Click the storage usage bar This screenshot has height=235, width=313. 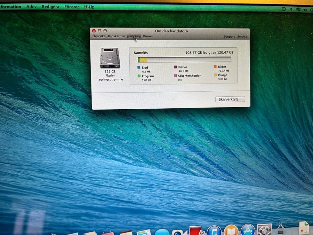(x=184, y=60)
